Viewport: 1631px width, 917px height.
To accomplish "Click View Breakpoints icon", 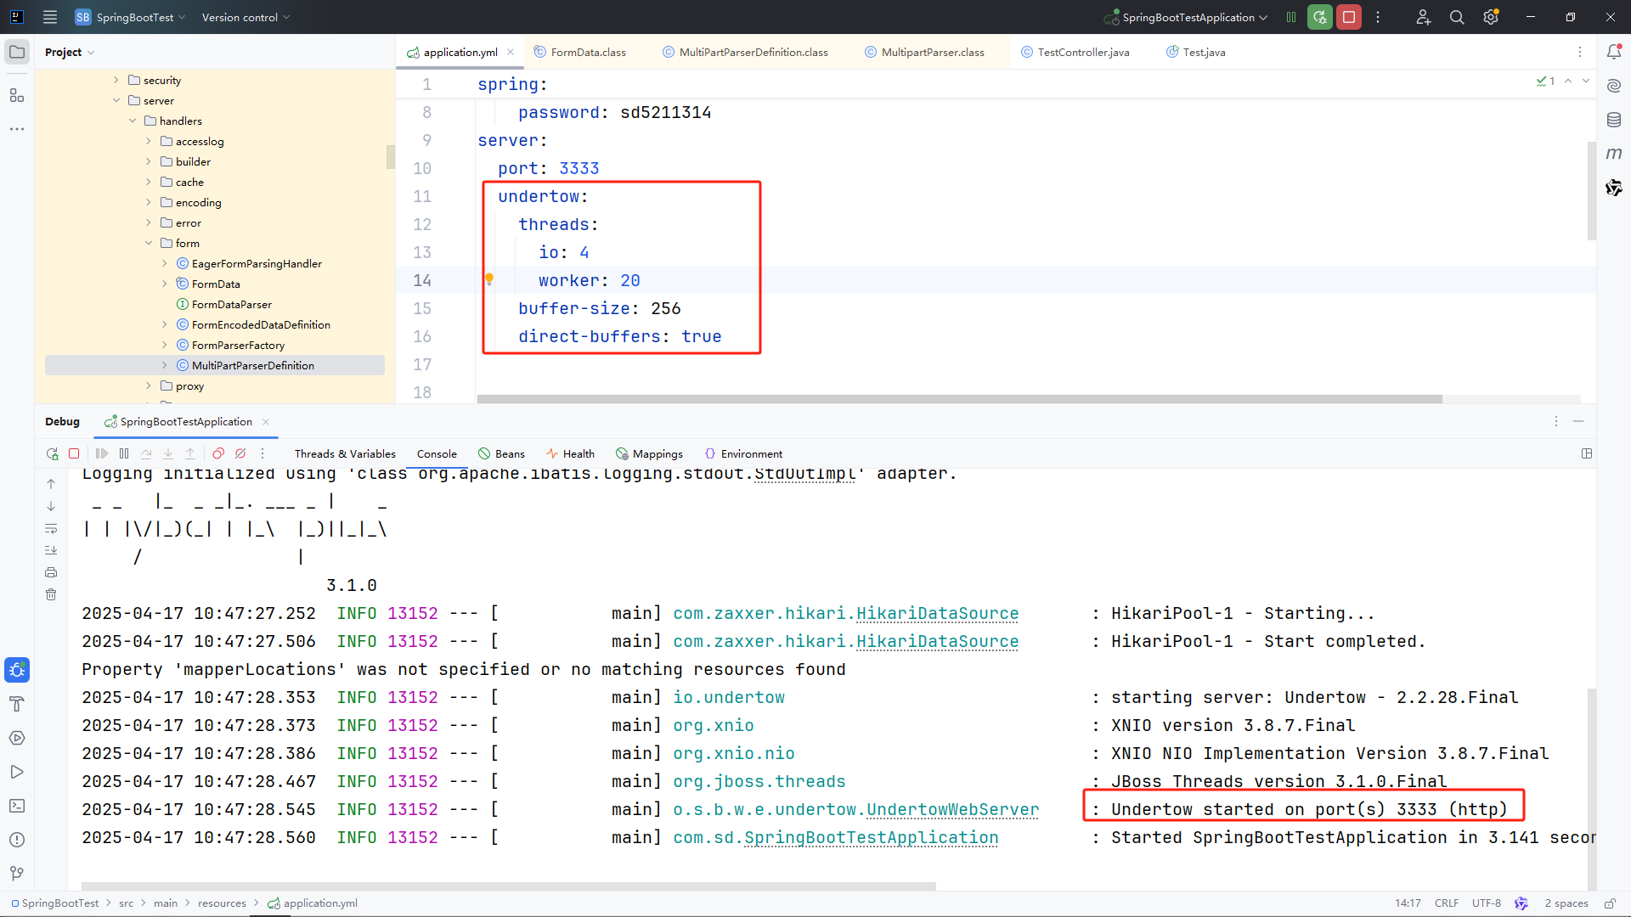I will pos(218,454).
